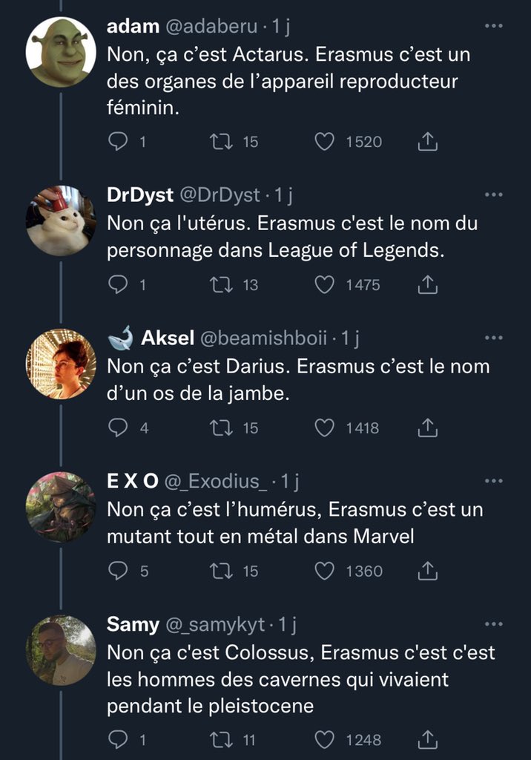Screen dimensions: 531x760
Task: Open more options on DrDyst's tweet
Action: [x=492, y=194]
